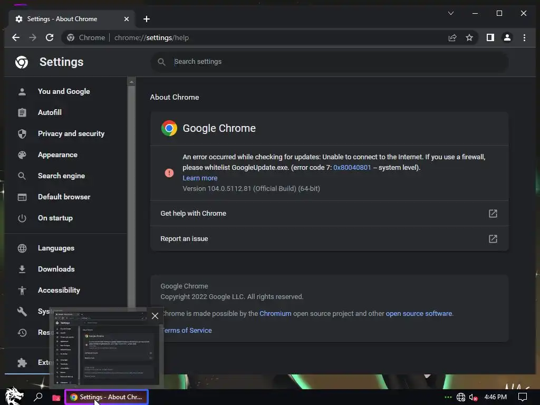Go back using the browser back arrow

click(16, 37)
